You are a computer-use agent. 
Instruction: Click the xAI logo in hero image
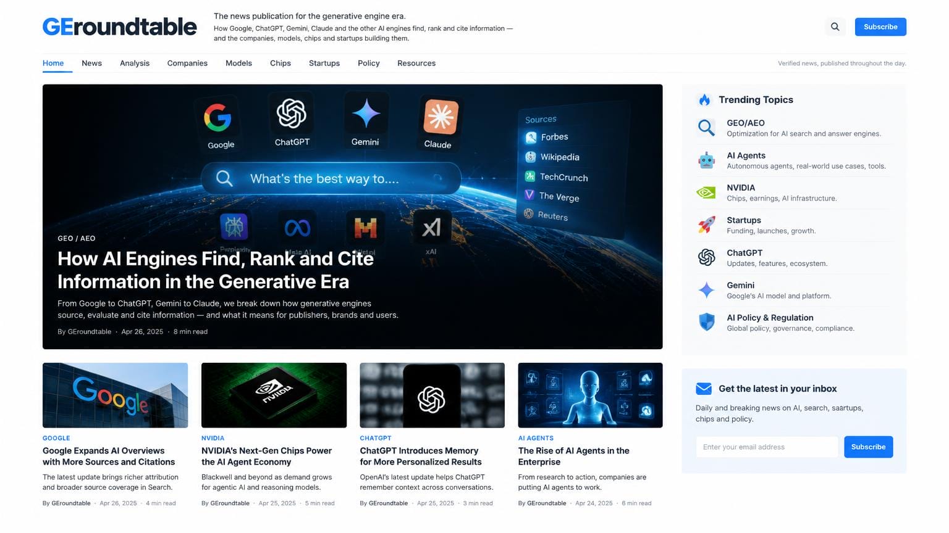(x=431, y=228)
